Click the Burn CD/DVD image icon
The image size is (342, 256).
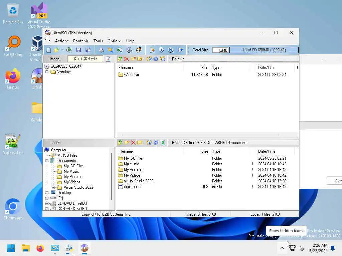[139, 50]
